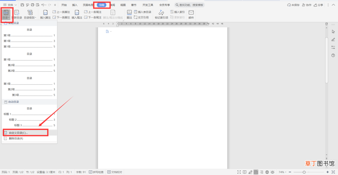Go to 下一条尾注 next endnote
Screen dimensions: 338x175
point(93,17)
